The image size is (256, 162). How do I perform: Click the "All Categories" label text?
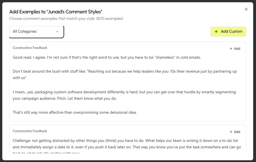tap(25, 32)
